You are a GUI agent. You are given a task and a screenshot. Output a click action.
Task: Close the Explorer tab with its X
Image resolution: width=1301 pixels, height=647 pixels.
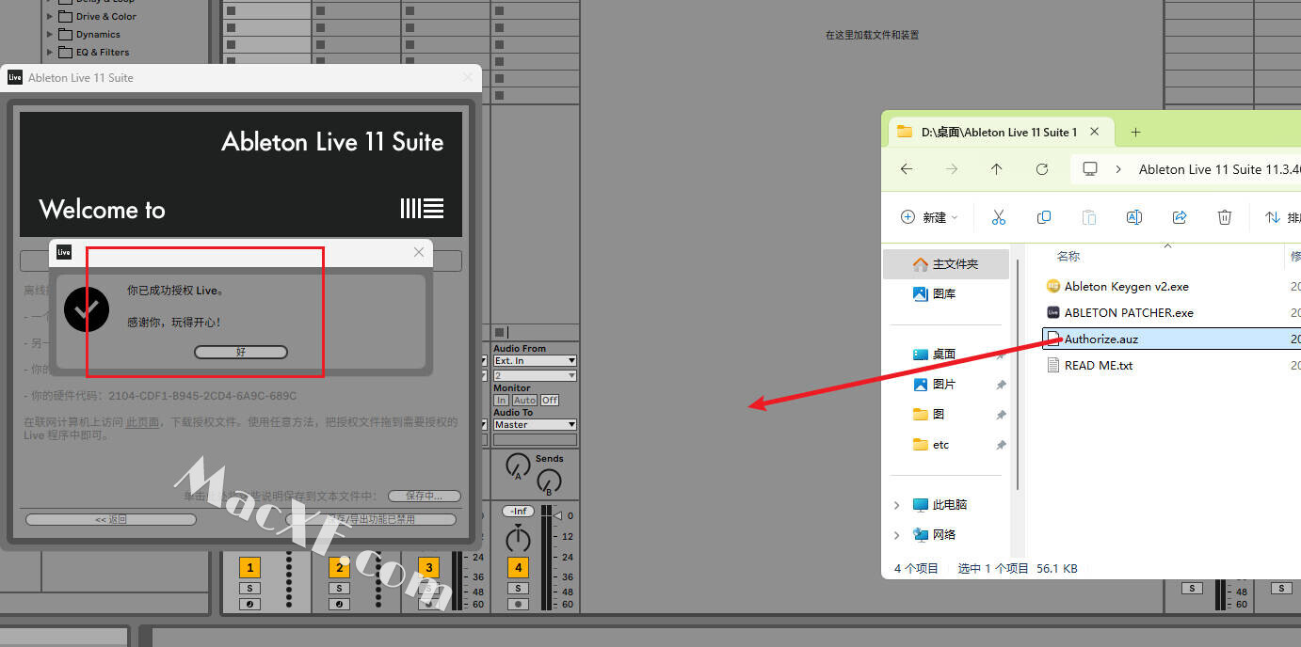coord(1095,132)
